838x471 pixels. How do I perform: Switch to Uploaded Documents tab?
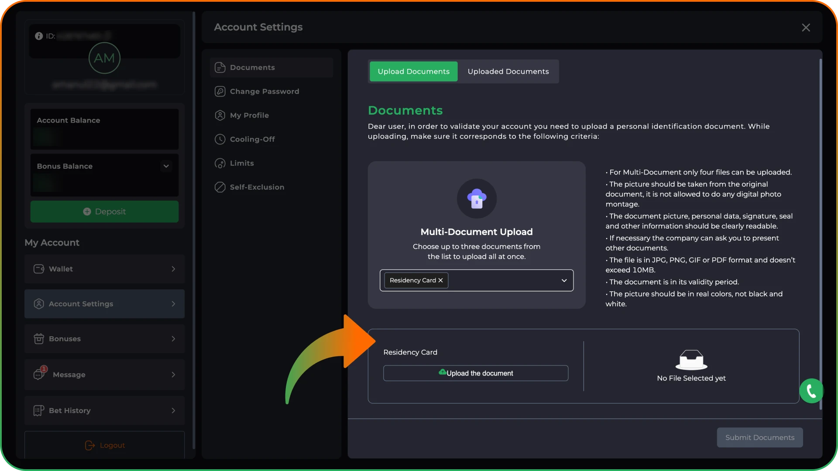[x=508, y=72]
